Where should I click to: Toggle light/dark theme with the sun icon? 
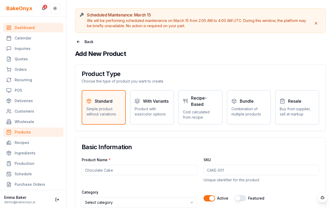[x=55, y=8]
